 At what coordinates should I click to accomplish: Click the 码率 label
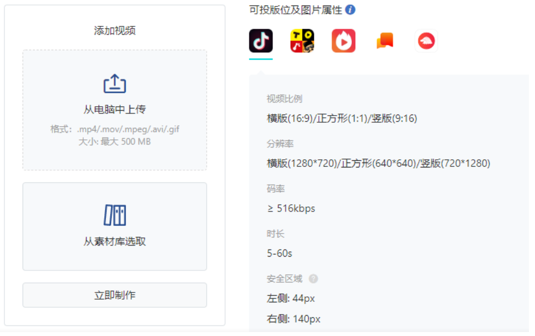[275, 189]
